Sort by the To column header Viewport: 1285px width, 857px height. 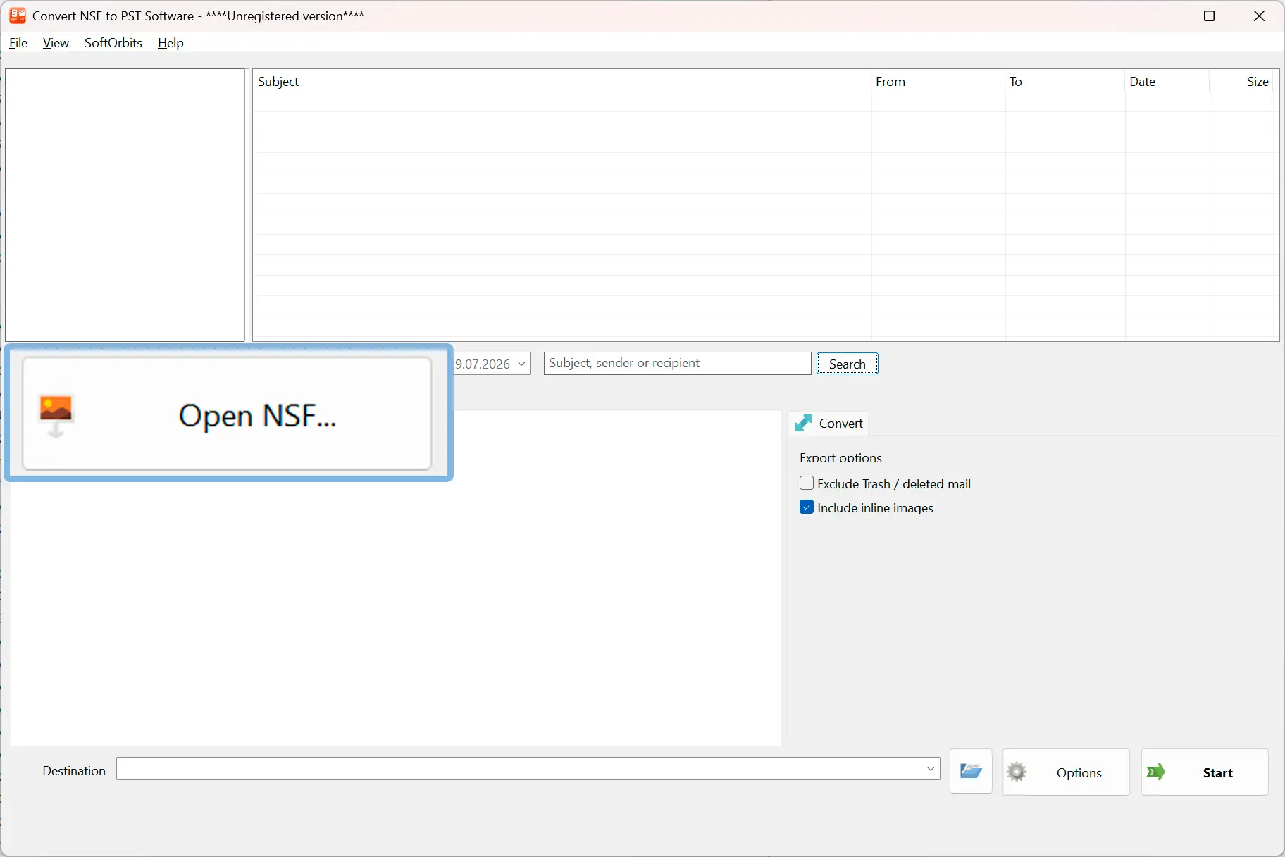(x=1065, y=82)
